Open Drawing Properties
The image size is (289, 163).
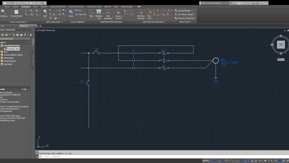click(184, 18)
